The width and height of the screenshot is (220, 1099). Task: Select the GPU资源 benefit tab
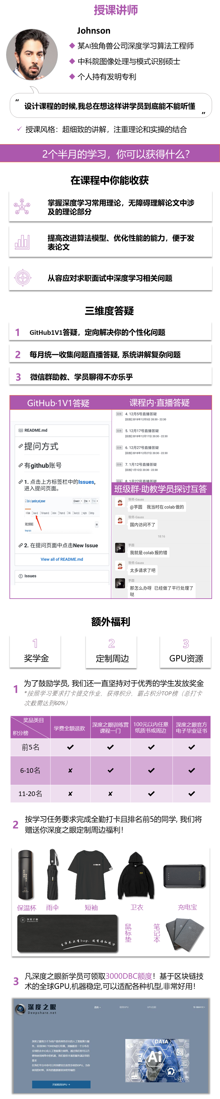point(186,652)
